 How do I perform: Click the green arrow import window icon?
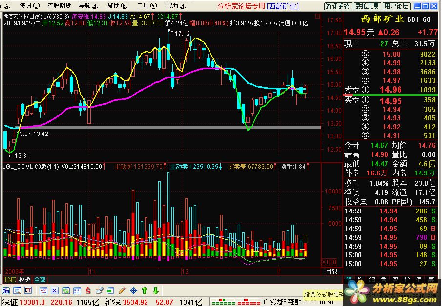pyautogui.click(x=110, y=290)
